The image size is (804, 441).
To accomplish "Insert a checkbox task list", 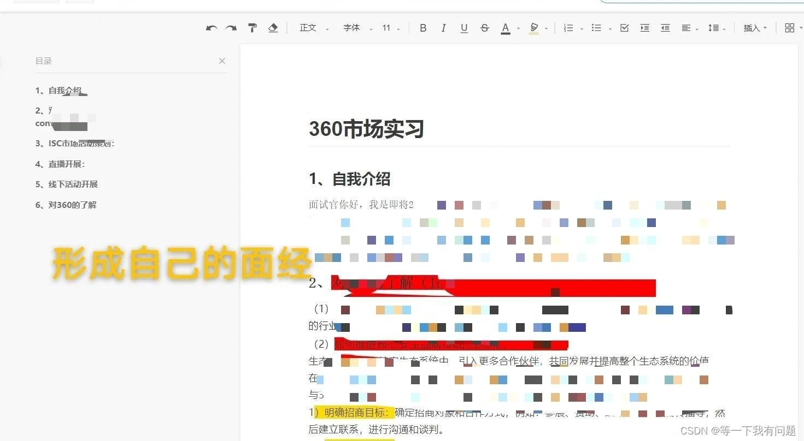I will click(x=624, y=28).
